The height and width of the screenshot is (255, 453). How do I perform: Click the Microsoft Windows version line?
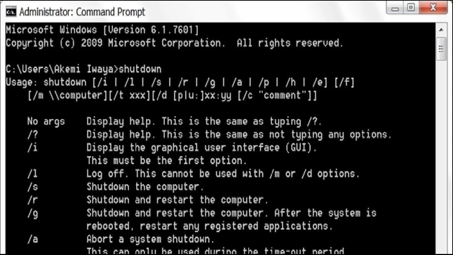coord(102,30)
